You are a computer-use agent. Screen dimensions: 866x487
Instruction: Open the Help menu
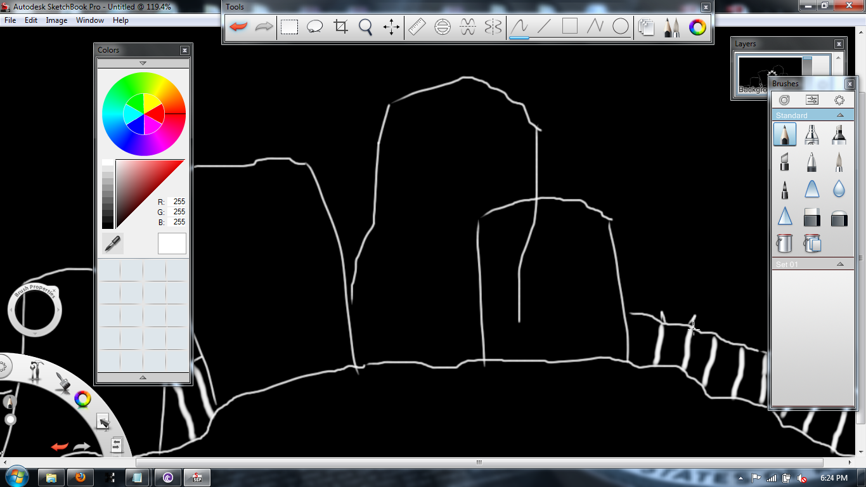120,20
